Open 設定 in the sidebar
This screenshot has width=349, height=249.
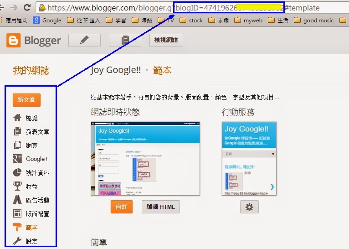(x=25, y=241)
